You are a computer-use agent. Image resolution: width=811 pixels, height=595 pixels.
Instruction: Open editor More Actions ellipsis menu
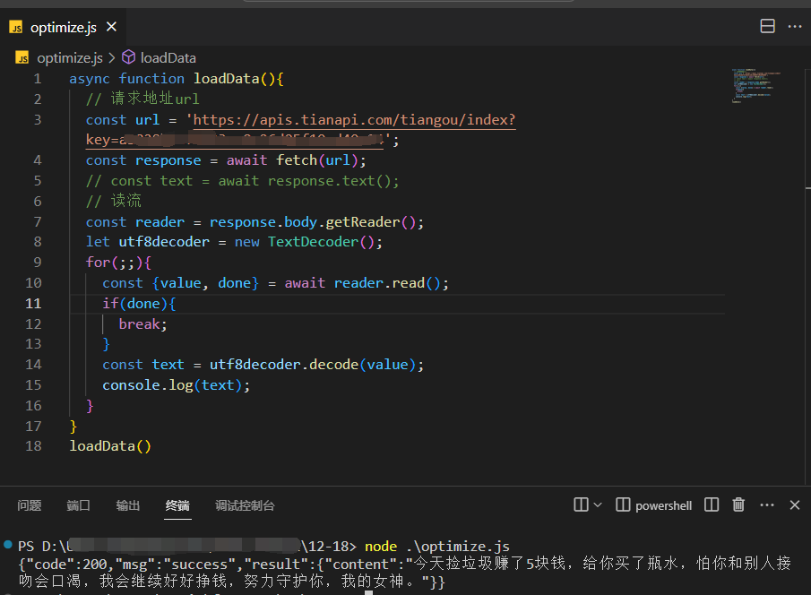(794, 26)
